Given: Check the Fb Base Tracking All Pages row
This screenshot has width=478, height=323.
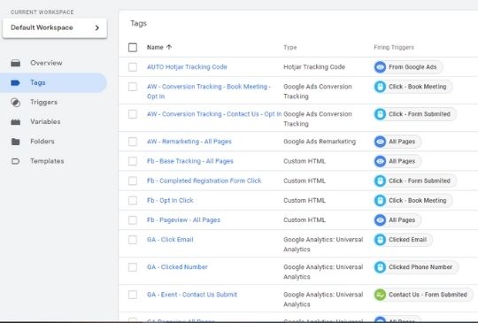Looking at the screenshot, I should [133, 161].
